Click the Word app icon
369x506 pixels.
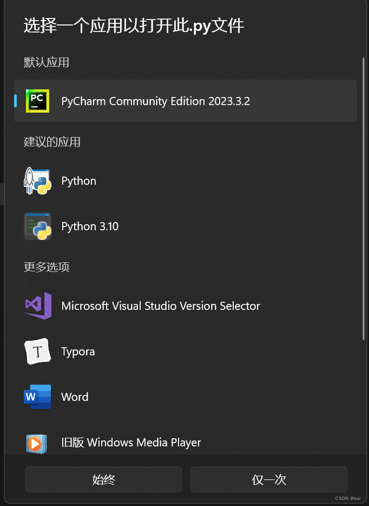pyautogui.click(x=37, y=397)
